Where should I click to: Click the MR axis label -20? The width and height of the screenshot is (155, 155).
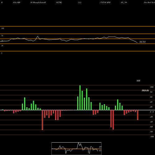pyautogui.click(x=151, y=117)
